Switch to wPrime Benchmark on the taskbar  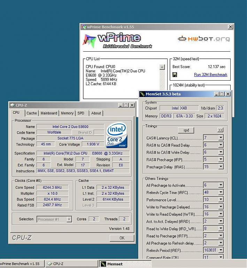22,264
